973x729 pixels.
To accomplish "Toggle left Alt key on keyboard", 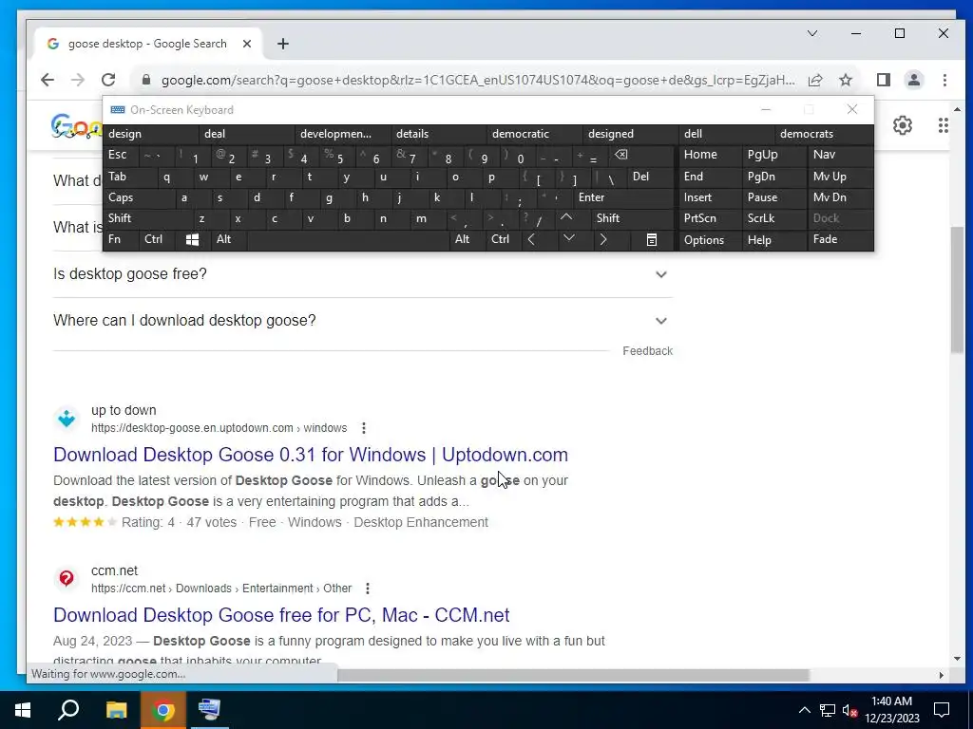I will click(x=229, y=239).
